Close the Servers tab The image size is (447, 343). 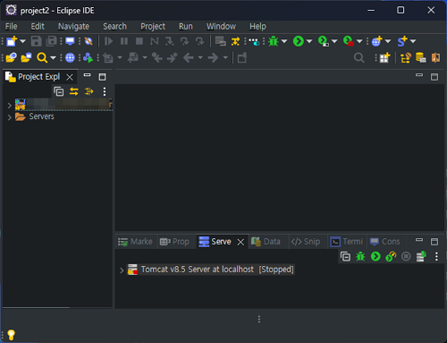point(240,242)
